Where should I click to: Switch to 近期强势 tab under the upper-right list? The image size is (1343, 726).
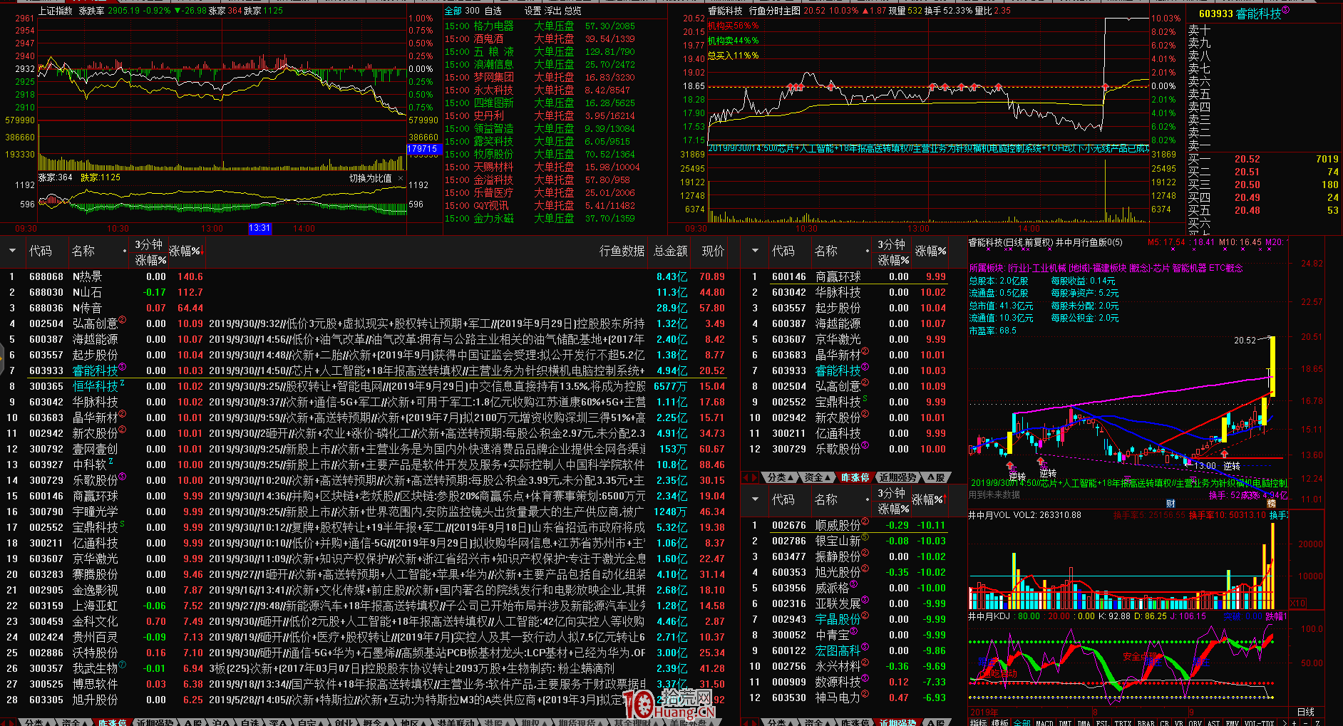point(897,477)
